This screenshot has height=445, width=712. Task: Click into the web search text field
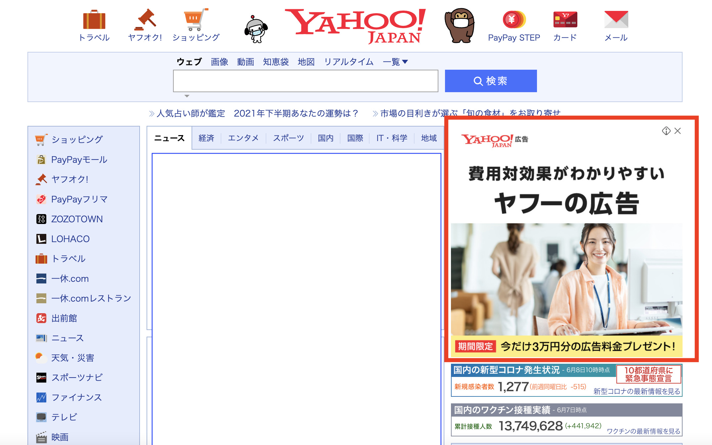[305, 81]
